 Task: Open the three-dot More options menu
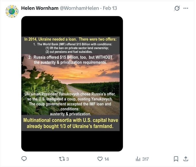tap(186, 8)
